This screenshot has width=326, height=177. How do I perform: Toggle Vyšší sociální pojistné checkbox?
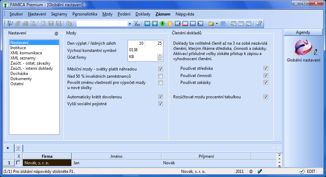tap(160, 104)
